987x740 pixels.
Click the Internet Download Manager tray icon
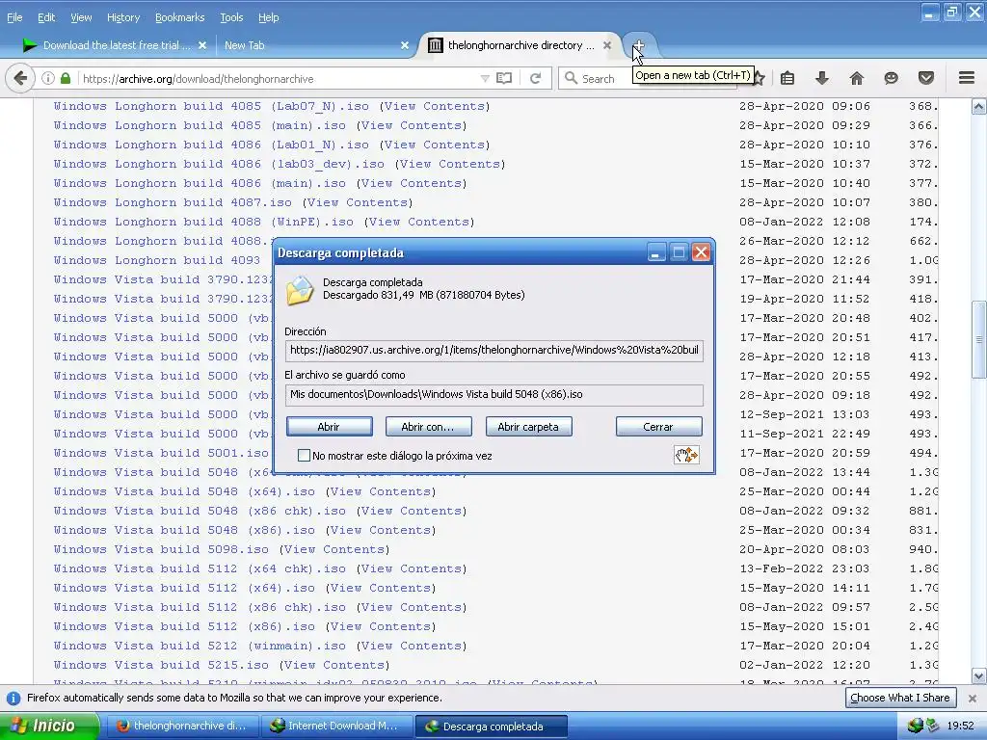[x=916, y=726]
